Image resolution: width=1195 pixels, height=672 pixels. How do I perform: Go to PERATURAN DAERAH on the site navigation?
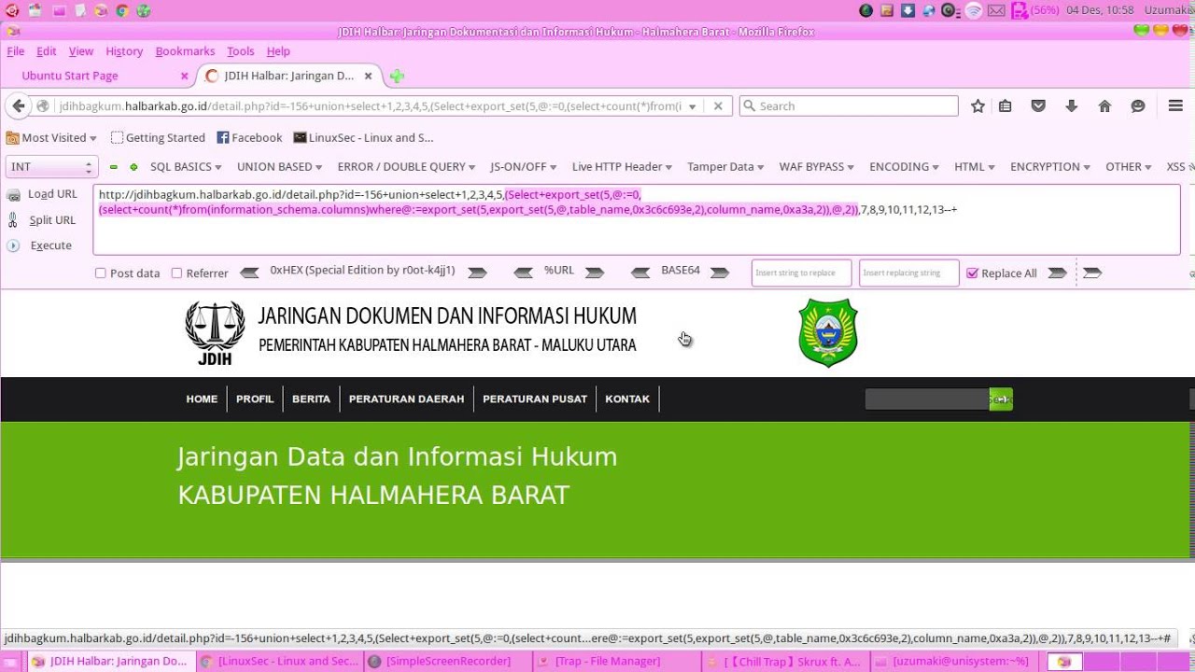[x=406, y=399]
